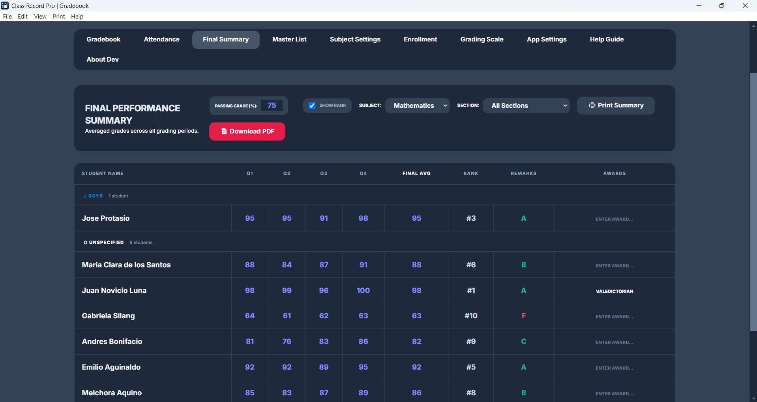Viewport: 757px width, 402px height.
Task: Click Jose Protasio's Enter Award field
Action: point(614,219)
